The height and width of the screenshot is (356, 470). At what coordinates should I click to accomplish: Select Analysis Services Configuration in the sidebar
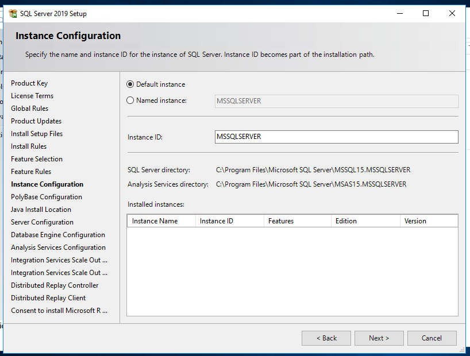click(x=59, y=247)
